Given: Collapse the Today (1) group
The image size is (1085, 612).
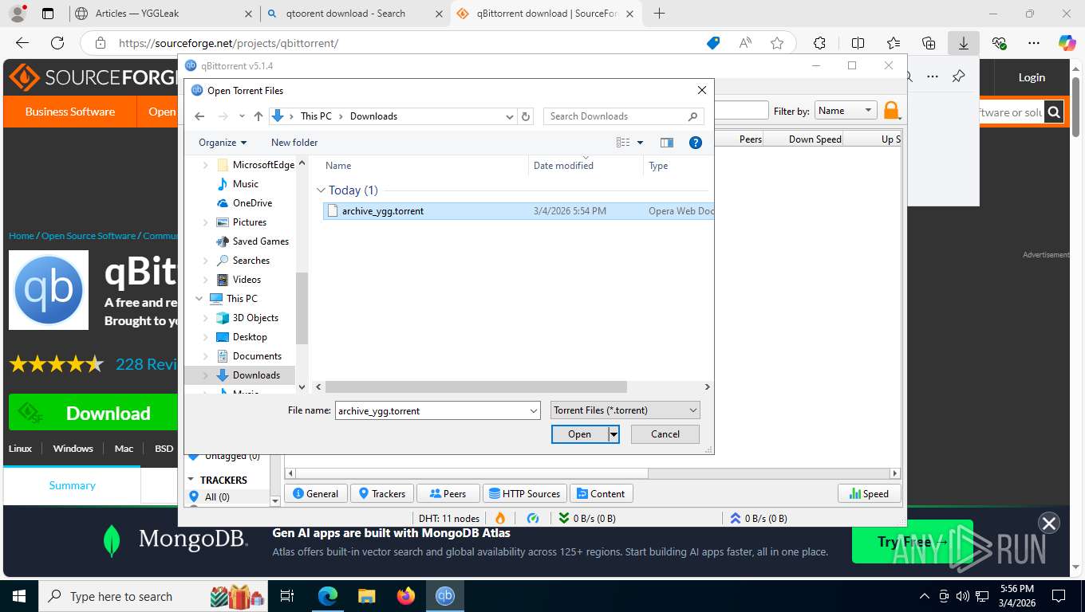Looking at the screenshot, I should (x=321, y=190).
